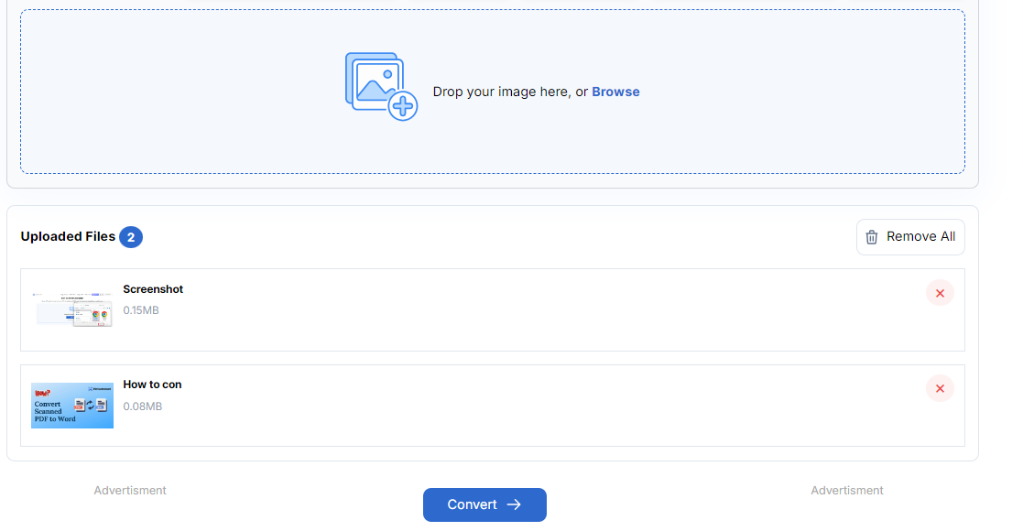Click the 0.15MB file size text
This screenshot has width=1023, height=531.
[141, 310]
